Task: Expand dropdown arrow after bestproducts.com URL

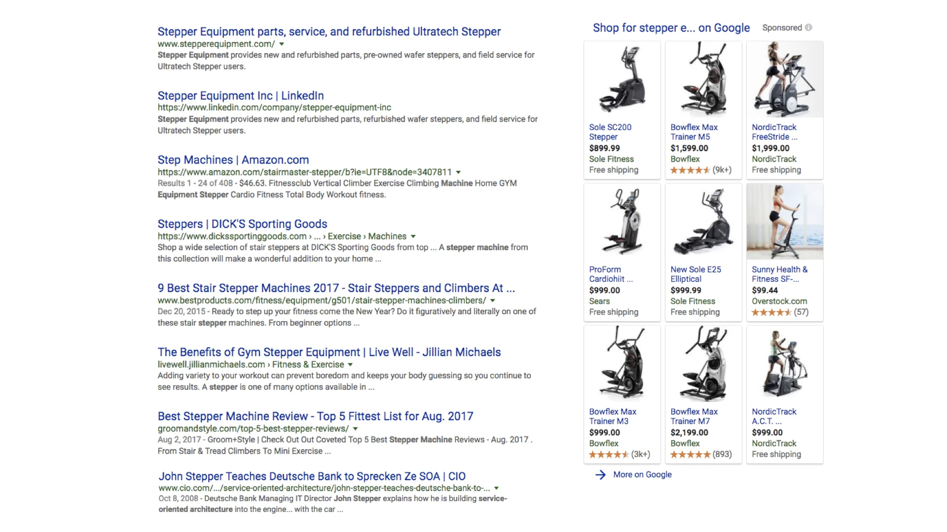Action: pos(493,300)
